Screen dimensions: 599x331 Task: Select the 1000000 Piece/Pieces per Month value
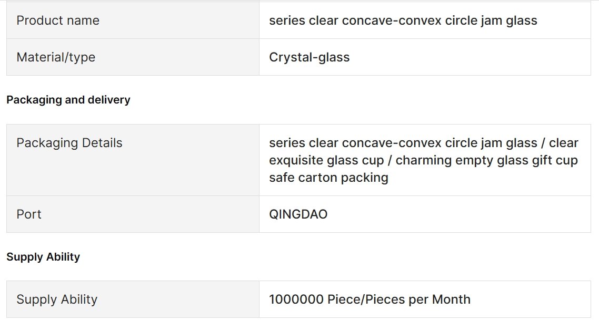pos(370,299)
